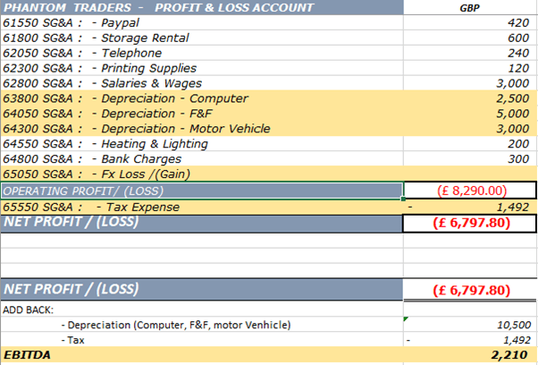This screenshot has width=538, height=365.
Task: Click the empty Fx Loss/(Gain) value cell
Action: 470,174
